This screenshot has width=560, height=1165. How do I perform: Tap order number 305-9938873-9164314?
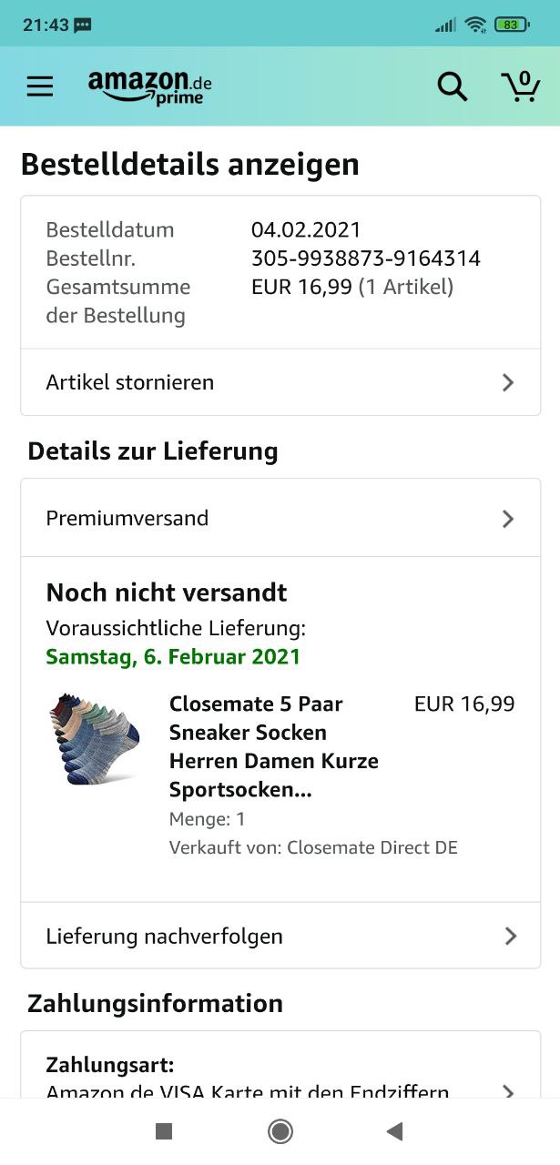(365, 258)
